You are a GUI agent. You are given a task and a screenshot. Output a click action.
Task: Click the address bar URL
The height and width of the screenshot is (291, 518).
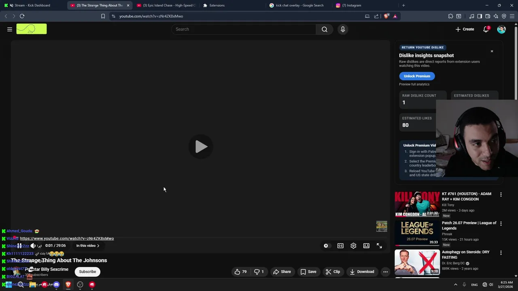(x=151, y=16)
